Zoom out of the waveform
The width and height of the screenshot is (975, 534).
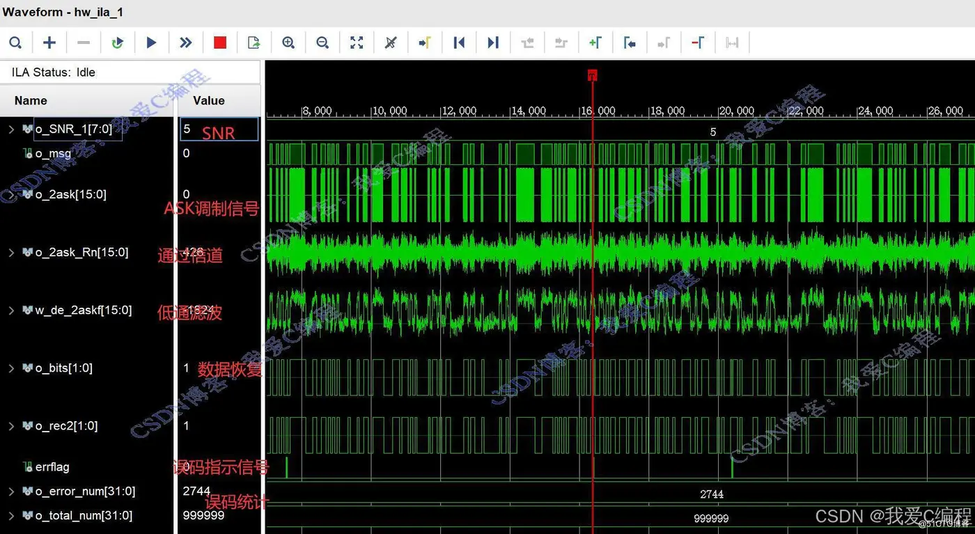(x=322, y=43)
